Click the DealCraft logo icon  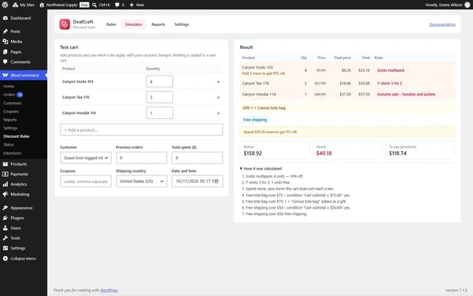pos(64,24)
